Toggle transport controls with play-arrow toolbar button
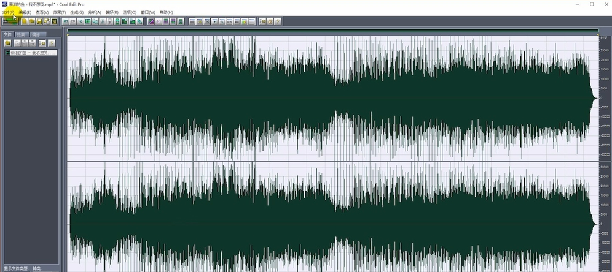 click(x=214, y=21)
